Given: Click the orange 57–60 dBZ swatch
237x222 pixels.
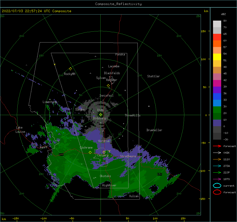Looking at the screenshot, I should click(217, 44).
